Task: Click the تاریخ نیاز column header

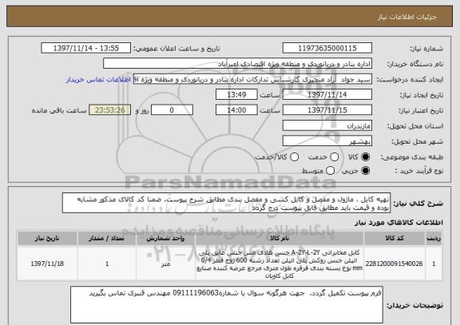Action: (47, 239)
